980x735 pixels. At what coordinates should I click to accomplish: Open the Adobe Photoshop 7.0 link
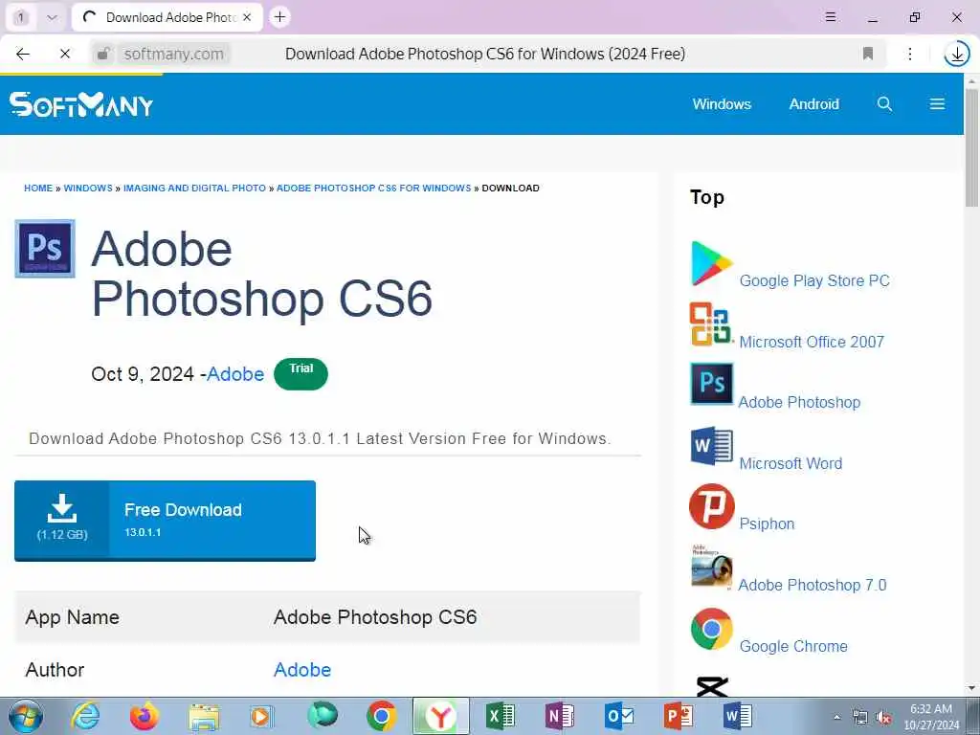pyautogui.click(x=812, y=585)
